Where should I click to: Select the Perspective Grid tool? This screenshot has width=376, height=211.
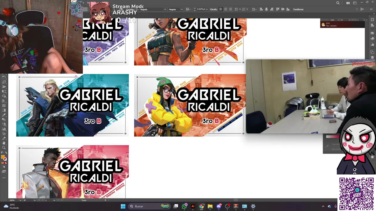pos(4,101)
